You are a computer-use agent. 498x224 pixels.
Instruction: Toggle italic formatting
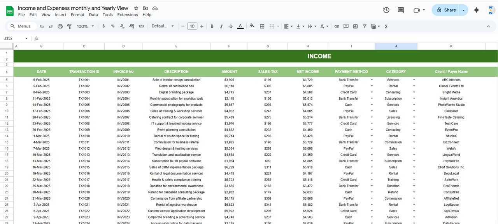(221, 26)
